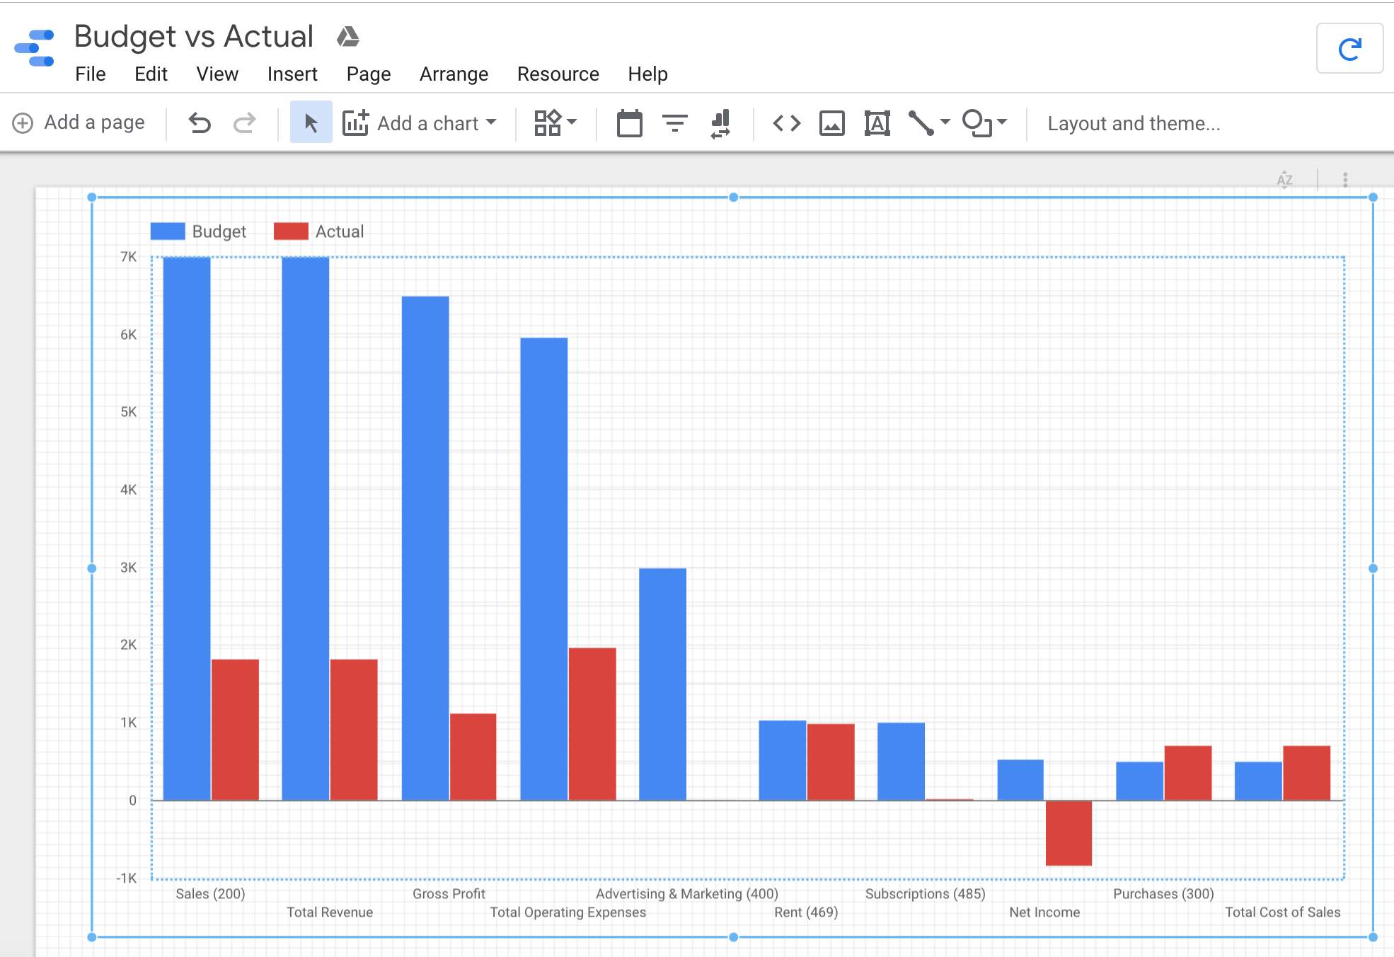
Task: Select the shape tool
Action: pyautogui.click(x=977, y=123)
